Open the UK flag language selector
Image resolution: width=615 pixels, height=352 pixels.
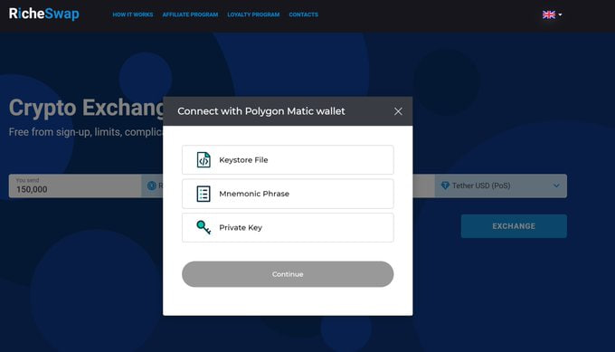click(552, 14)
